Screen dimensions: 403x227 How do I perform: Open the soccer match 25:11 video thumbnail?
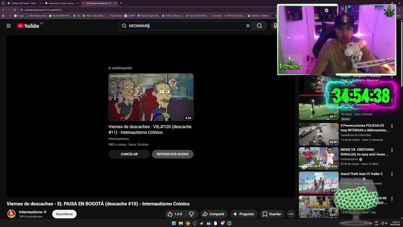point(319,108)
